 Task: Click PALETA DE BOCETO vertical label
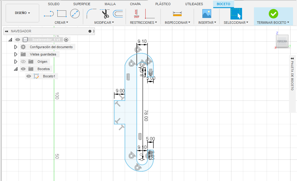click(x=292, y=76)
